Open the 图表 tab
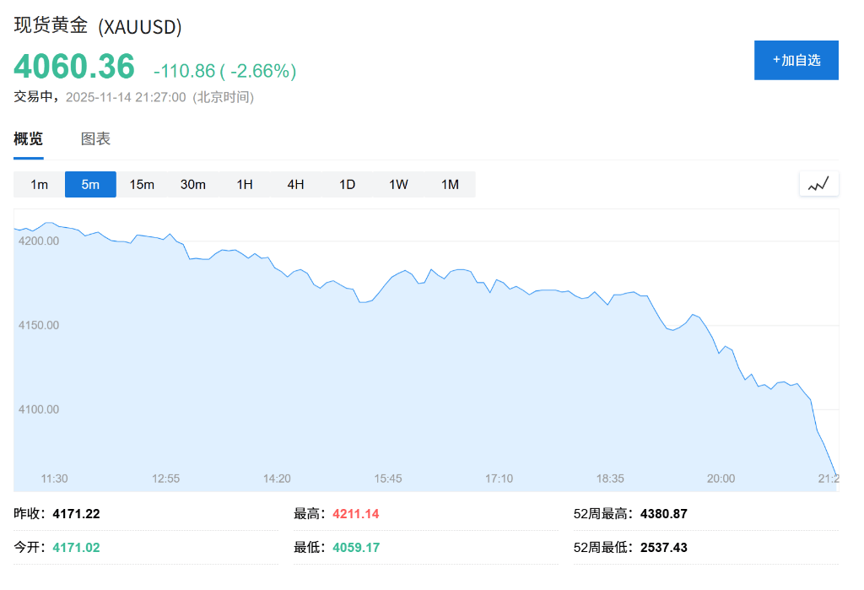Screen dimensions: 864x590 [95, 139]
